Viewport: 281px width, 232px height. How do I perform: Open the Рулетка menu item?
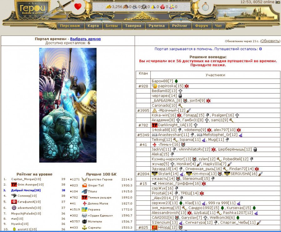pos(157,26)
